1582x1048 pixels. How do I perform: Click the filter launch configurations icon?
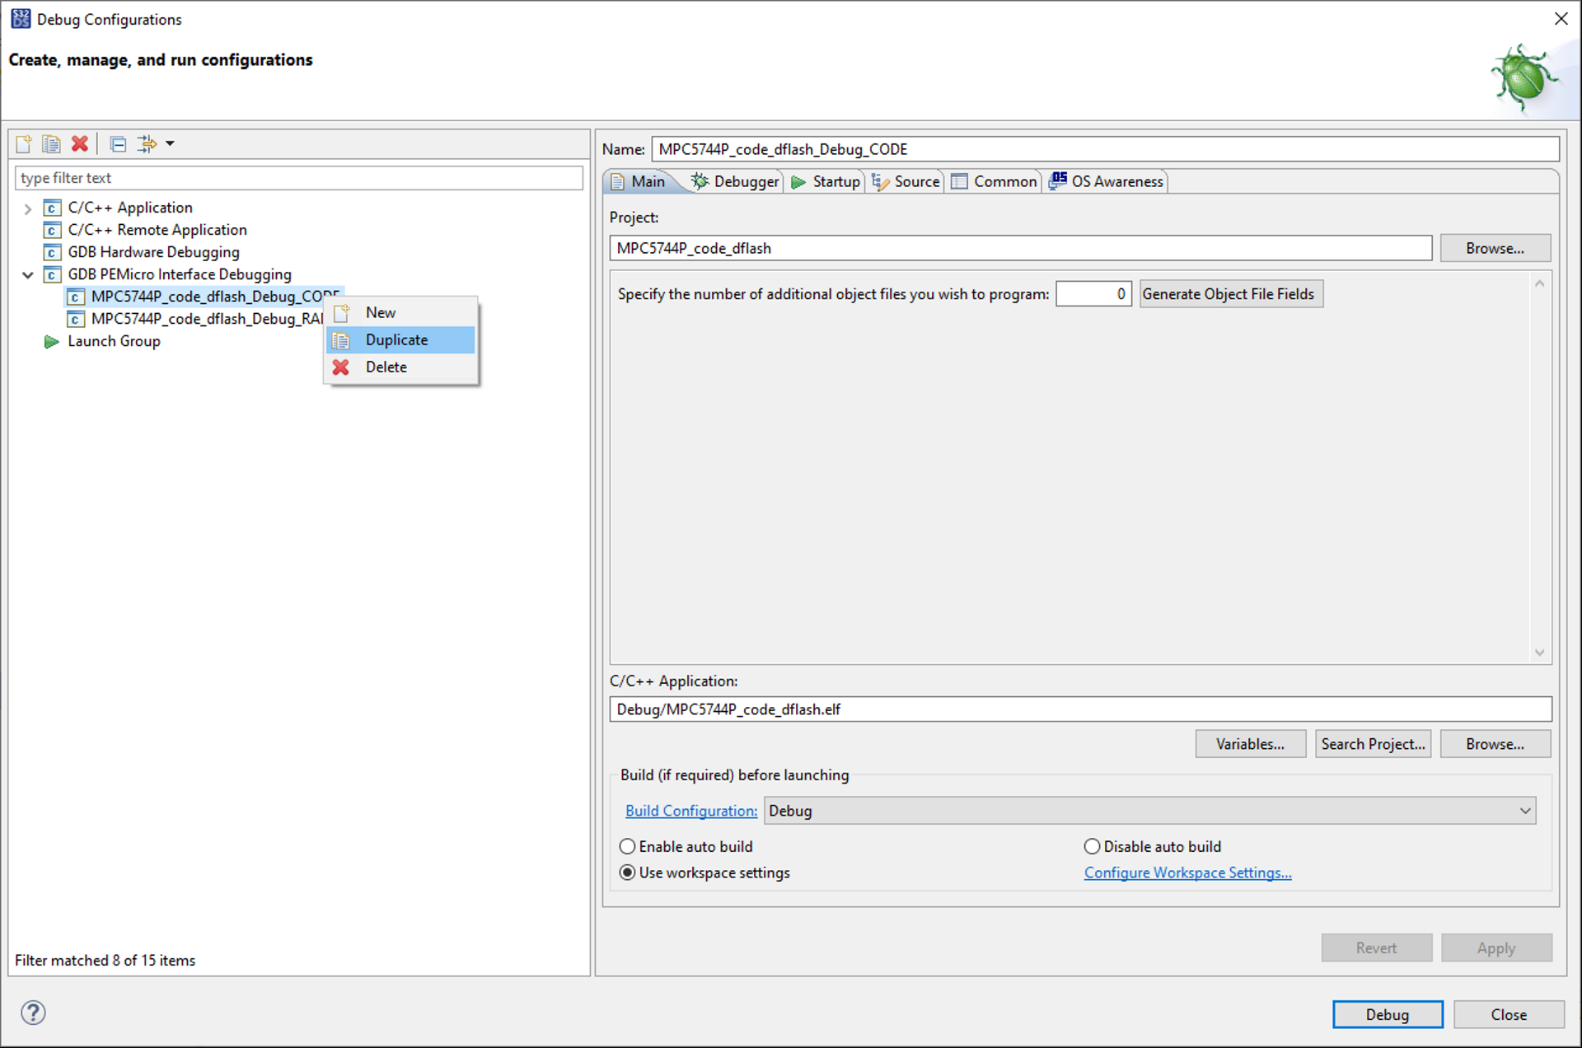click(147, 144)
